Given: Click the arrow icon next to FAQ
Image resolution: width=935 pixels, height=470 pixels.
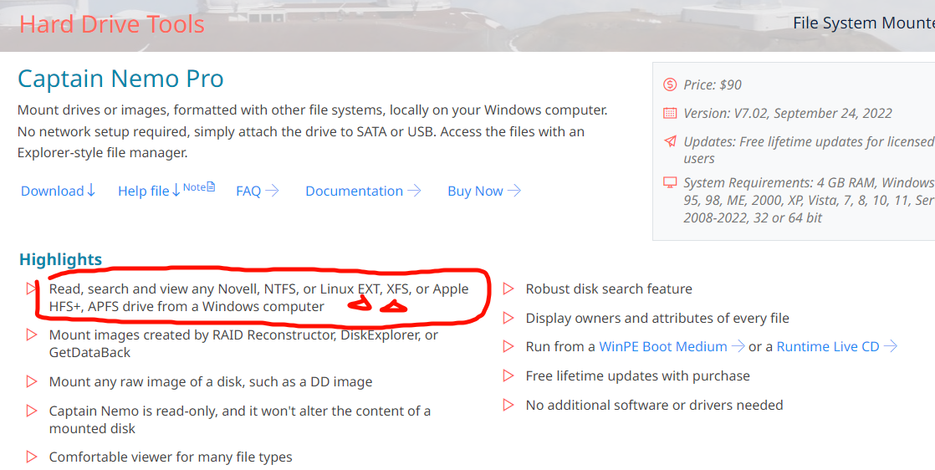Looking at the screenshot, I should pos(272,191).
